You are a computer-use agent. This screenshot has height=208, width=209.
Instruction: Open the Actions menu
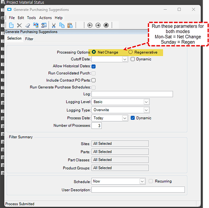point(45,18)
